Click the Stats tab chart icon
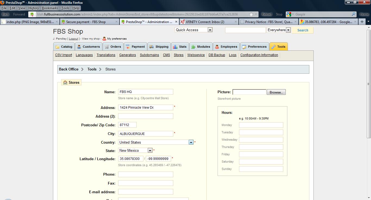The image size is (371, 200). pos(175,47)
